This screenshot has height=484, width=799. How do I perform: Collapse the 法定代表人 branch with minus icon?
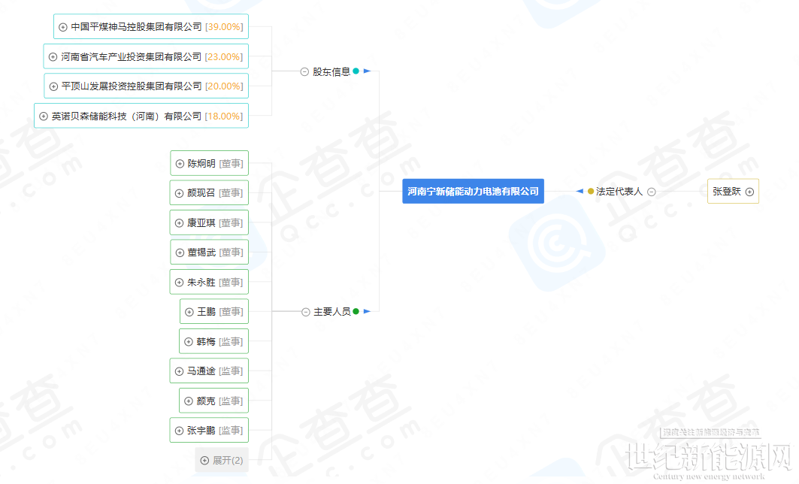click(652, 192)
